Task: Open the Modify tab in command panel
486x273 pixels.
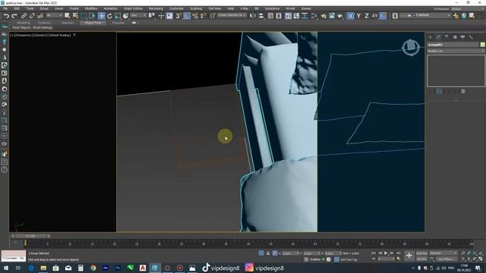Action: point(438,37)
